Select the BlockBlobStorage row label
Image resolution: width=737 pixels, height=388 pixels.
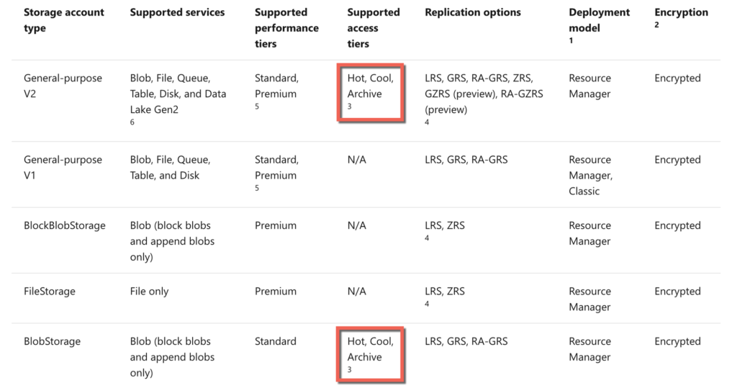point(64,226)
